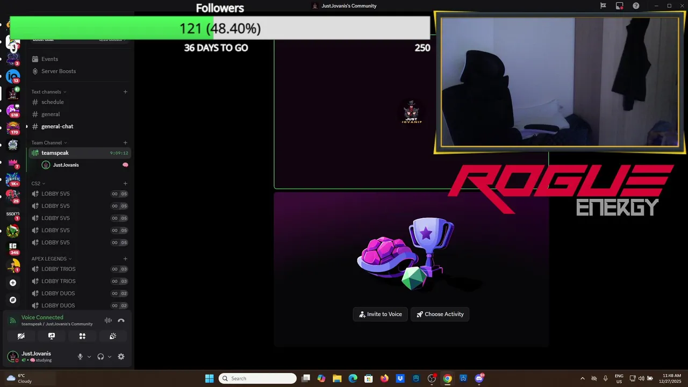Deafen using the headphones icon
The height and width of the screenshot is (387, 688).
point(101,356)
